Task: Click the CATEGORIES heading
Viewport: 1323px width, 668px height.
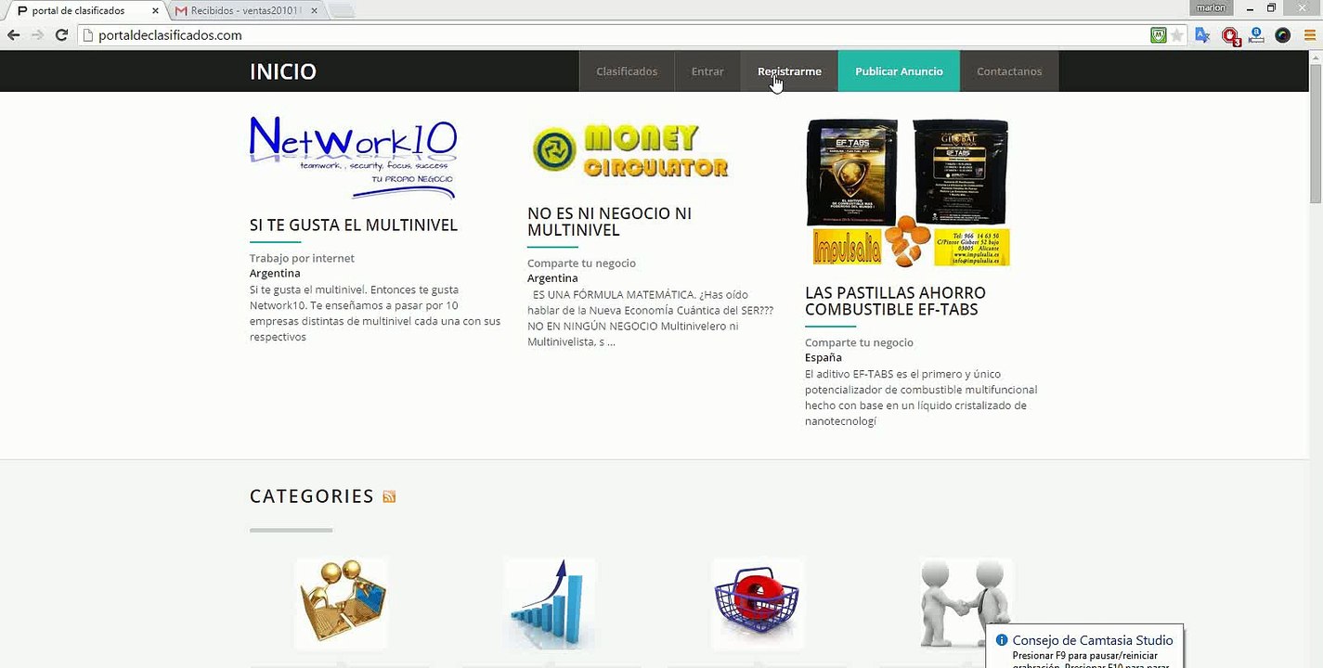Action: click(x=312, y=496)
